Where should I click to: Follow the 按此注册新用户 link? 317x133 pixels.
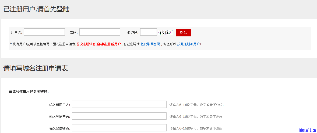click(188, 44)
